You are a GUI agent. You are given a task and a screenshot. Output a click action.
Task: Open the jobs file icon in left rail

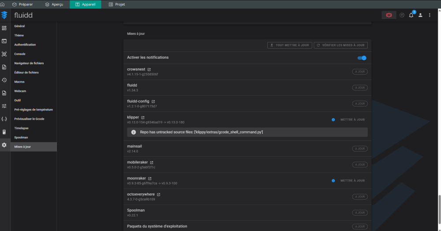pos(4,67)
